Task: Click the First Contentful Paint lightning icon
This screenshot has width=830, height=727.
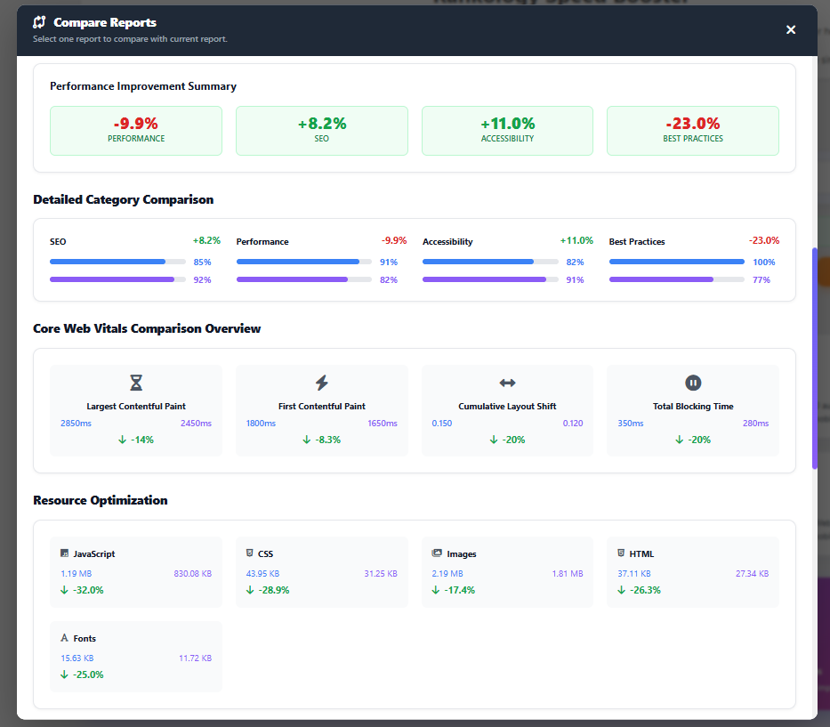Action: pos(322,383)
